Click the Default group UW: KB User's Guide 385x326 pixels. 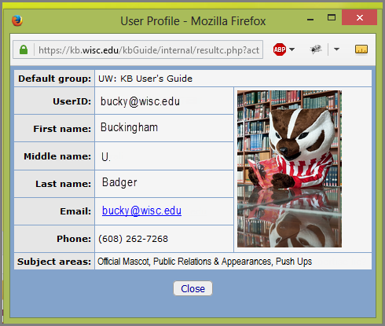[x=145, y=79]
